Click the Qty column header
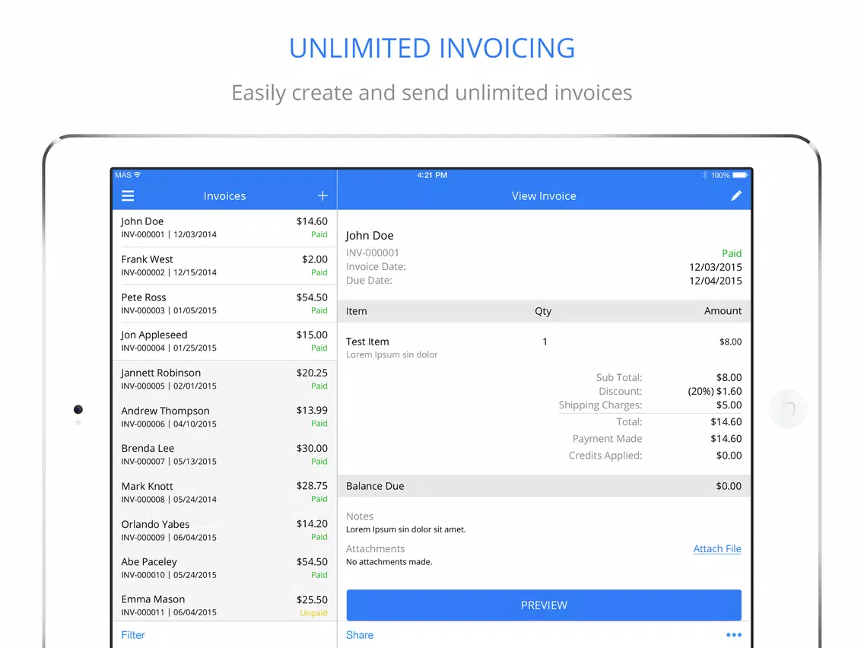Screen dimensions: 864x648 click(543, 311)
